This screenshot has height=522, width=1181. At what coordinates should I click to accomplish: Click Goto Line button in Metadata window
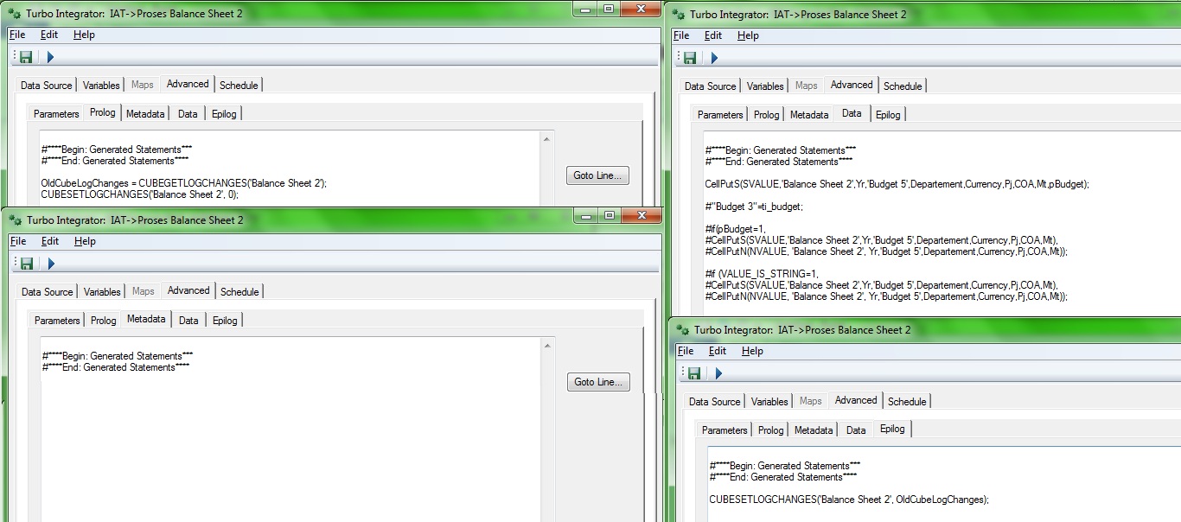click(598, 382)
